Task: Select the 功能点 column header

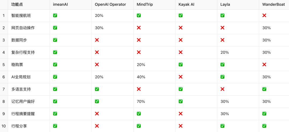Action: 29,5
